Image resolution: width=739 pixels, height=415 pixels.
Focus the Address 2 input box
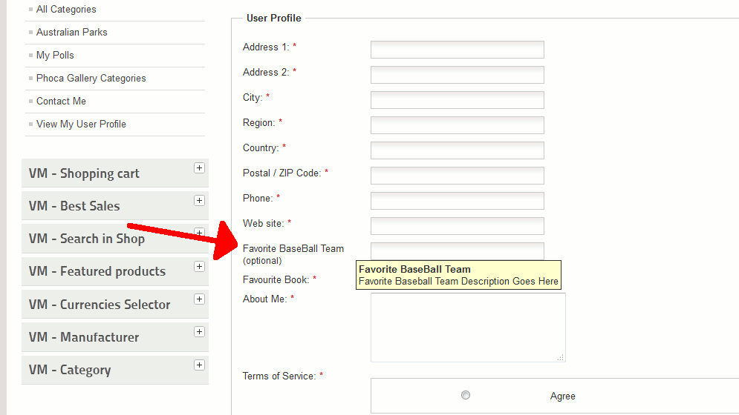[457, 75]
